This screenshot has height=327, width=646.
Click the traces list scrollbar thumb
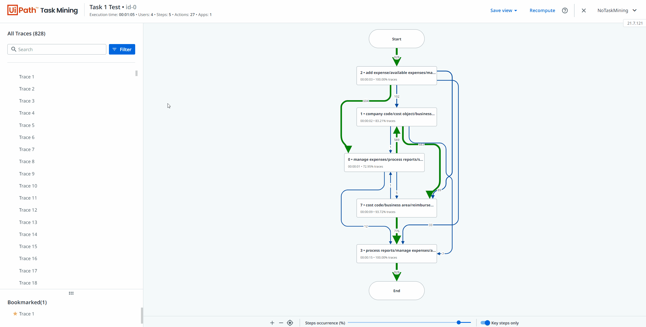136,73
